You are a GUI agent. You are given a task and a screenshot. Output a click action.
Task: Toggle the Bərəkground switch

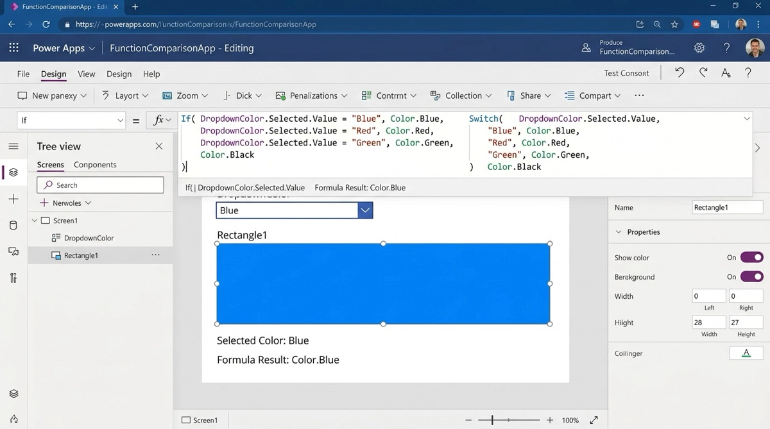pyautogui.click(x=751, y=277)
